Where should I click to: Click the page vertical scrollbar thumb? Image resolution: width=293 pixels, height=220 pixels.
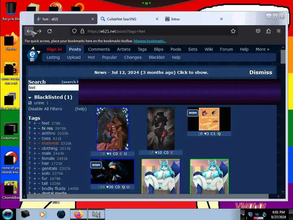[x=283, y=57]
